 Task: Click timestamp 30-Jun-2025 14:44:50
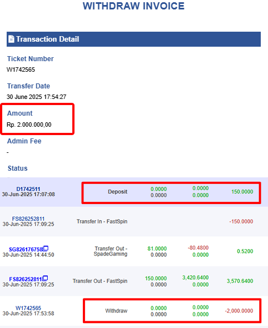click(x=28, y=255)
